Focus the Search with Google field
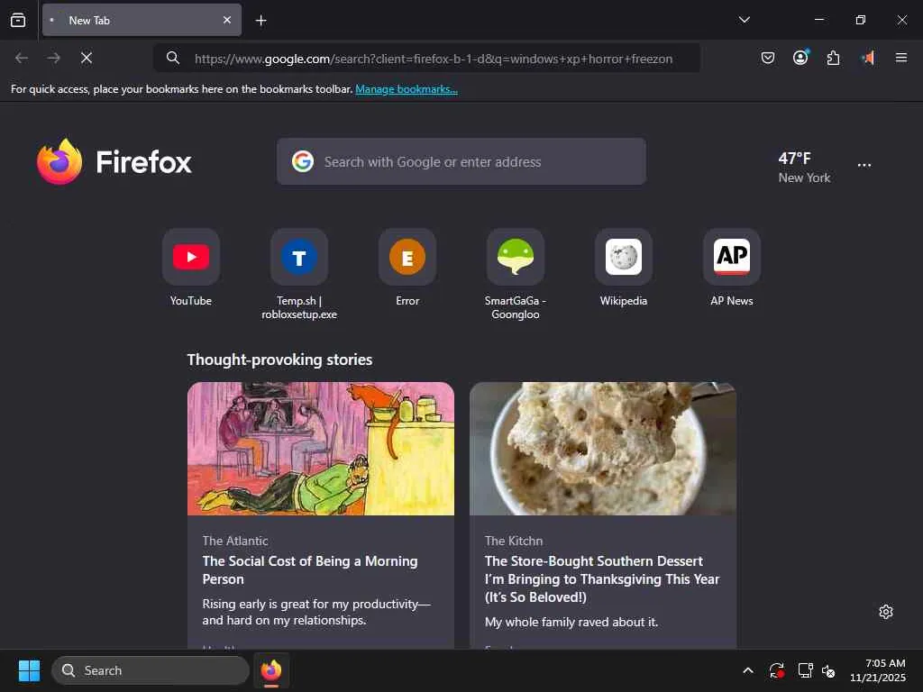 point(461,161)
